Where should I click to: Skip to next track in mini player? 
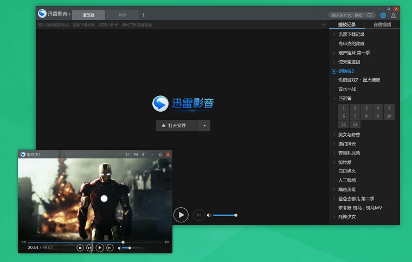[x=110, y=248]
